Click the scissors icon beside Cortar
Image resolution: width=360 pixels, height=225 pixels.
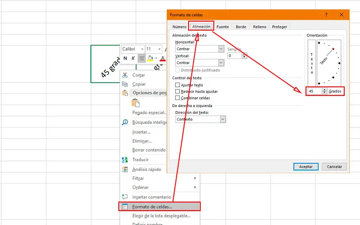tap(125, 75)
